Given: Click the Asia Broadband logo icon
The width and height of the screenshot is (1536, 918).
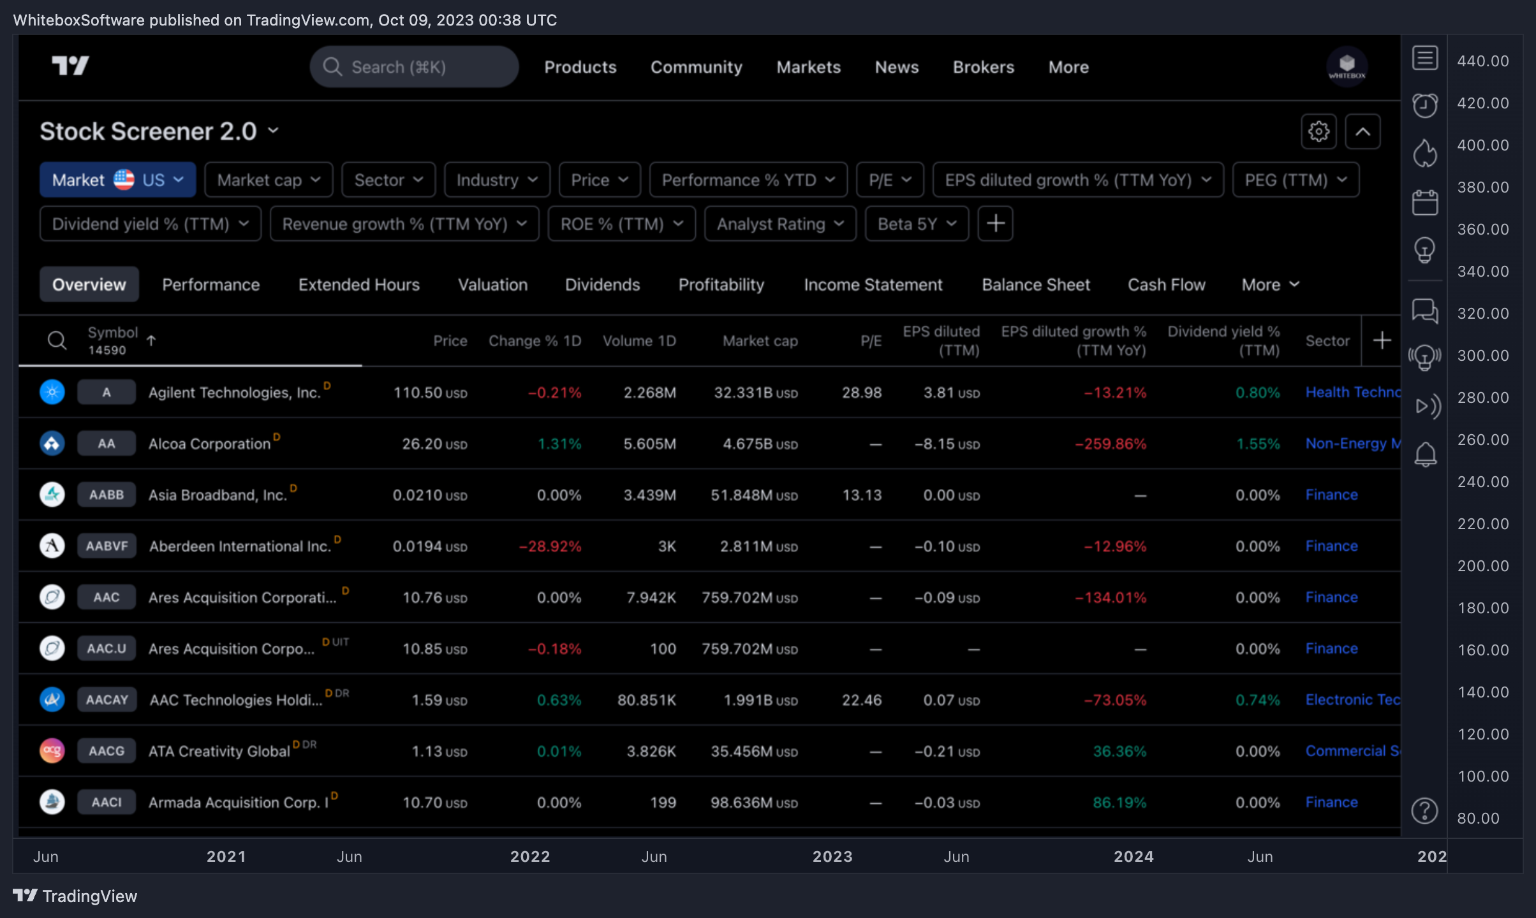Looking at the screenshot, I should pyautogui.click(x=52, y=494).
